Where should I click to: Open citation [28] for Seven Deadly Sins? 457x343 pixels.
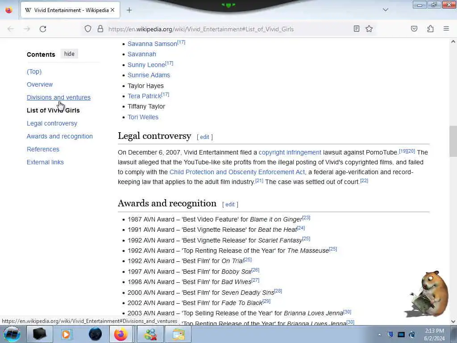coord(278,291)
